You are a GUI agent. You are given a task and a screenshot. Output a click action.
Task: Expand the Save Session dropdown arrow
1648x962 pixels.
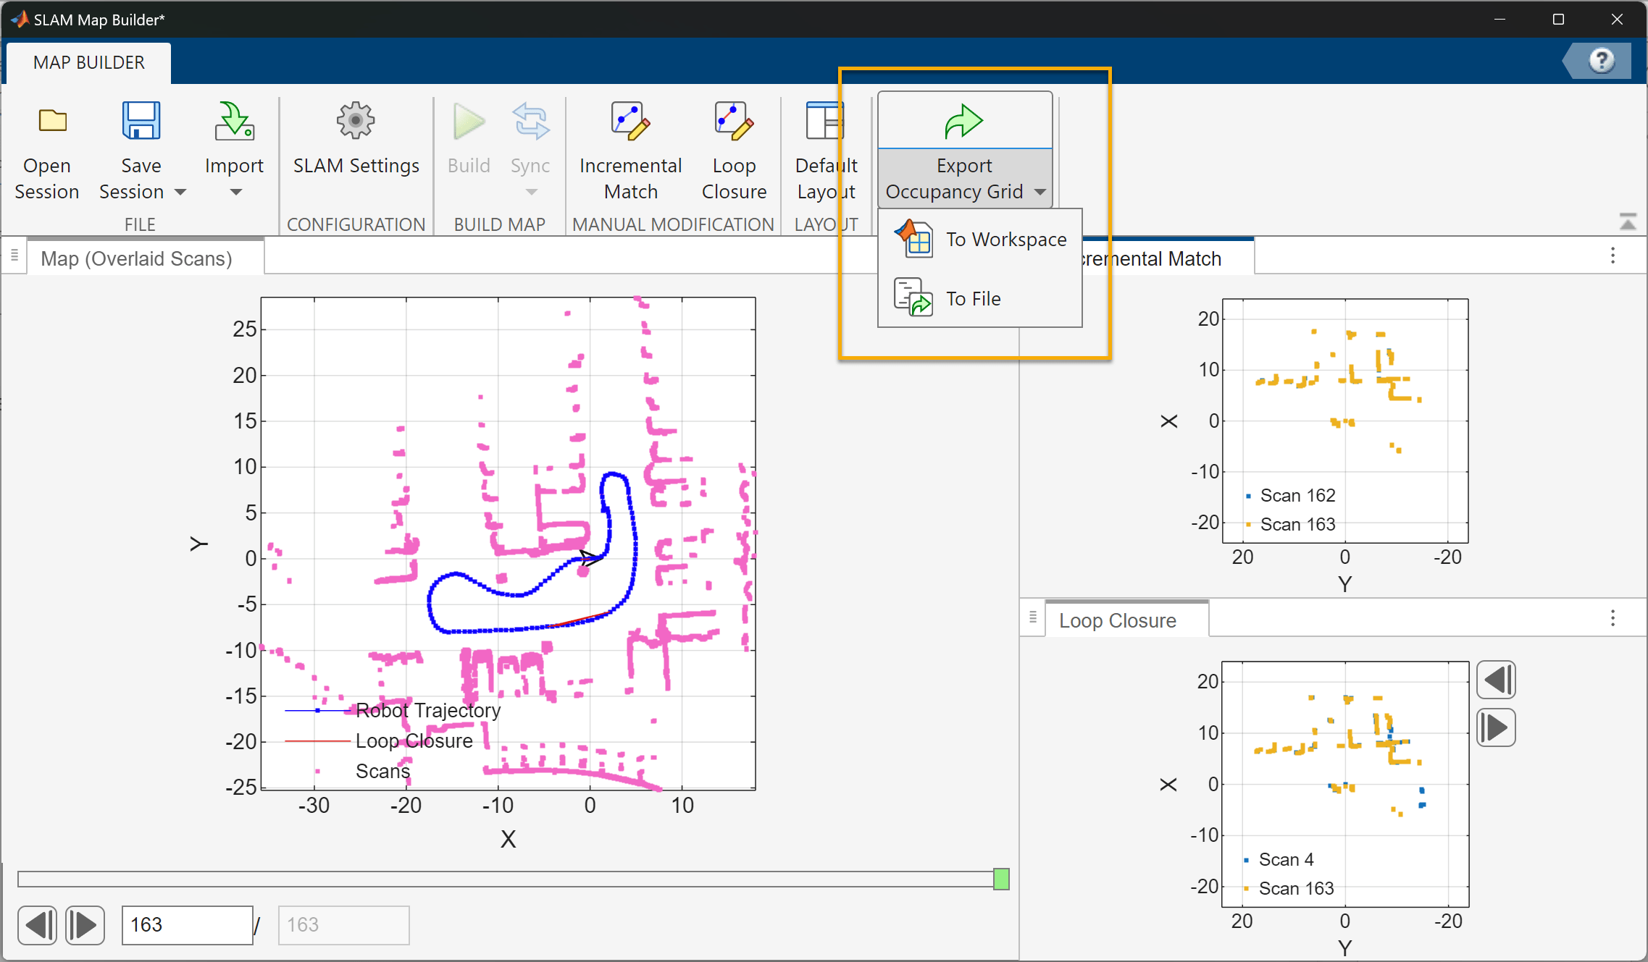click(x=180, y=193)
